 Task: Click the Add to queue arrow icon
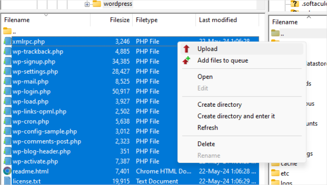click(x=186, y=61)
